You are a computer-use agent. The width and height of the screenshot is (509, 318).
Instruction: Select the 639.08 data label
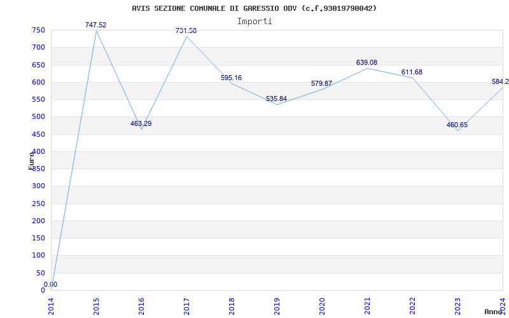(x=366, y=62)
